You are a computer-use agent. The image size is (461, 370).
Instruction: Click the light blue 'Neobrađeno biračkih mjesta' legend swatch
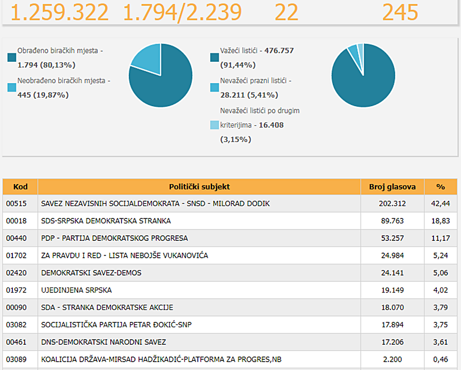point(12,88)
